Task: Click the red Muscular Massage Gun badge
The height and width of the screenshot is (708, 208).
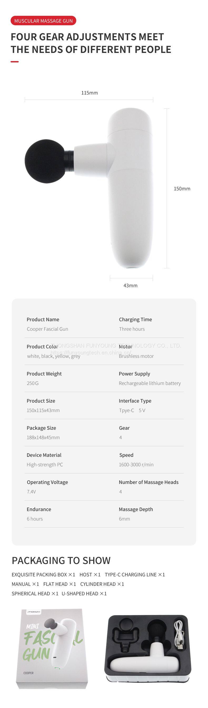Action: (43, 21)
